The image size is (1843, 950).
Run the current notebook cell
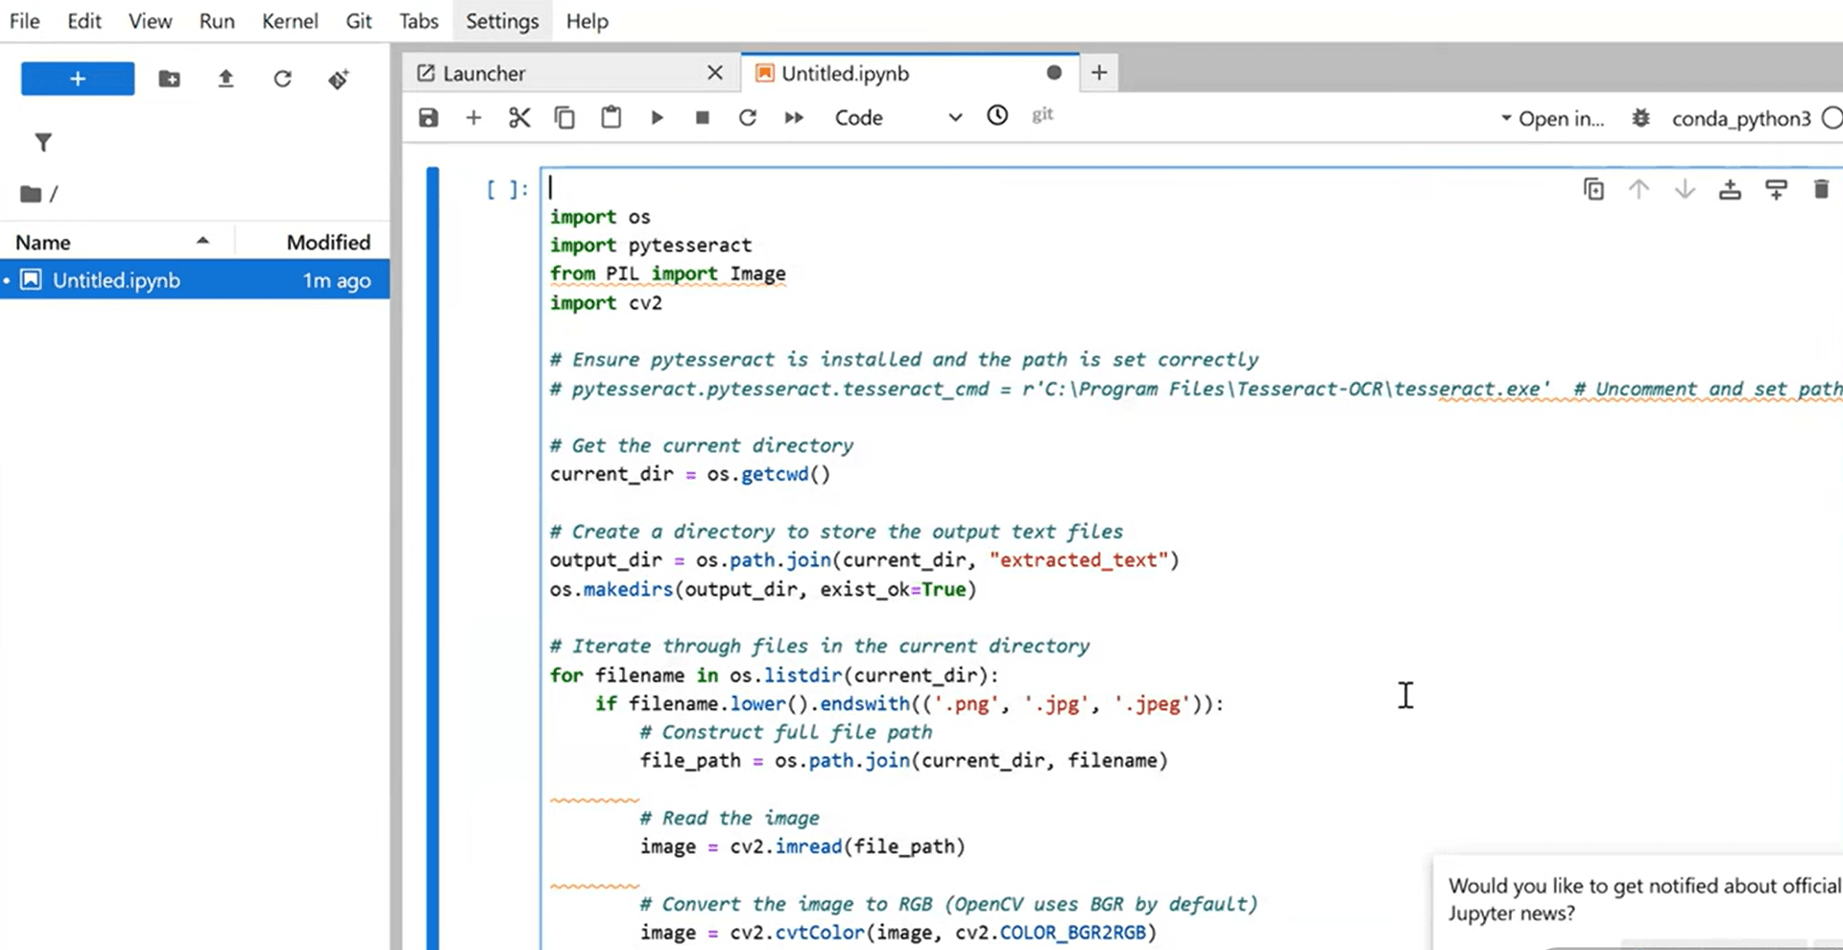coord(657,117)
